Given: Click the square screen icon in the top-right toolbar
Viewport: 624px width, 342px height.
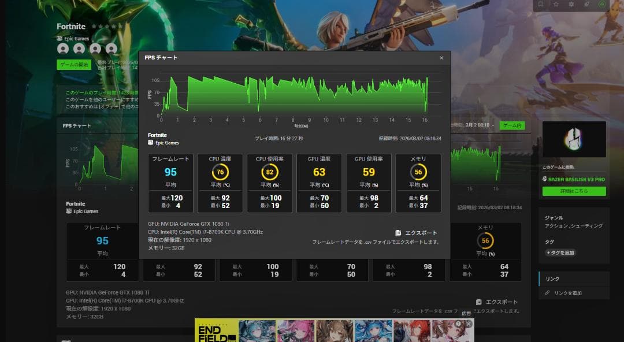Looking at the screenshot, I should (x=540, y=5).
